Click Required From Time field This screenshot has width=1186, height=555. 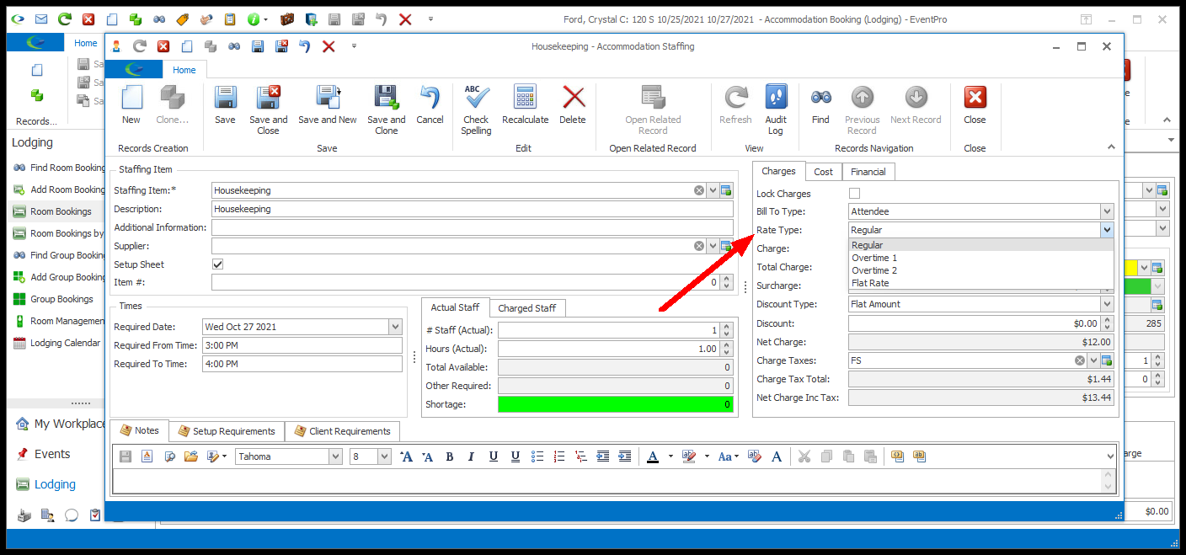[x=302, y=345]
